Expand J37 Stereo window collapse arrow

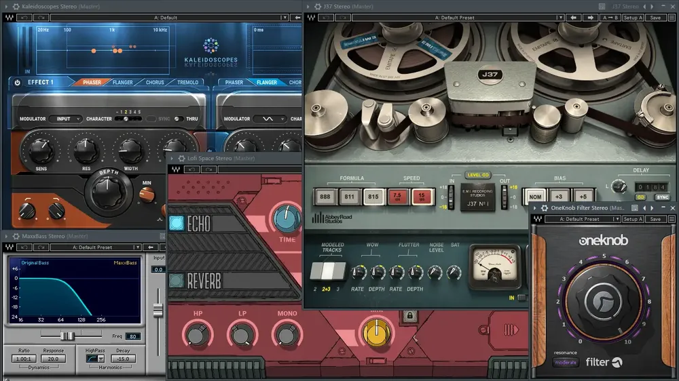[x=308, y=7]
